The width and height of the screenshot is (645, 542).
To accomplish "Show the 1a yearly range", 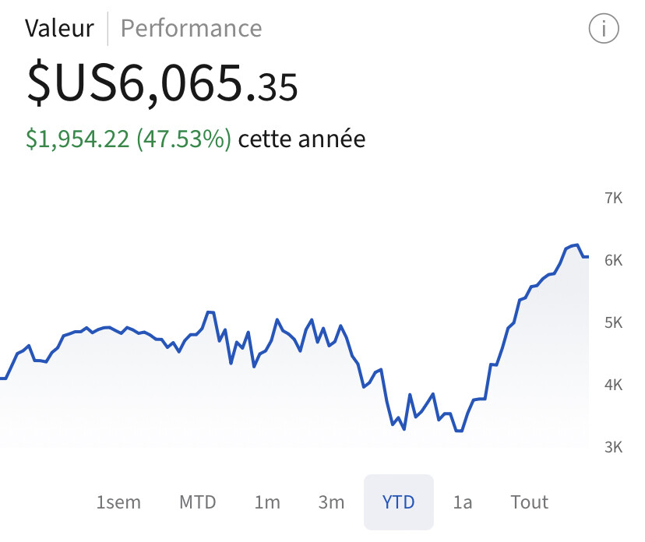I will pos(463,502).
